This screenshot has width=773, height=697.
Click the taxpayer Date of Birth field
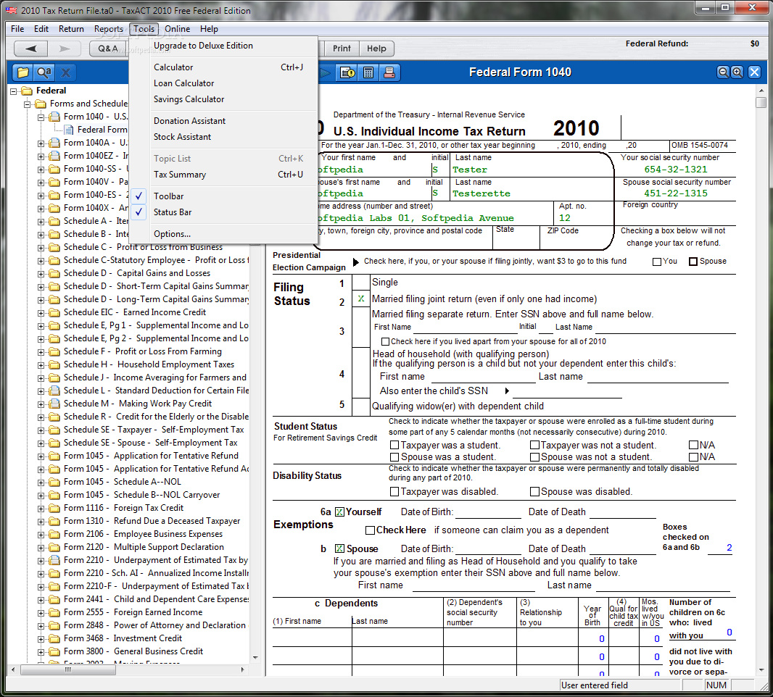tap(488, 512)
